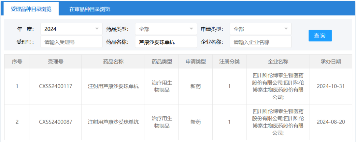This screenshot has height=142, width=356.
Task: Click the 申请类型 column header
Action: point(196,61)
